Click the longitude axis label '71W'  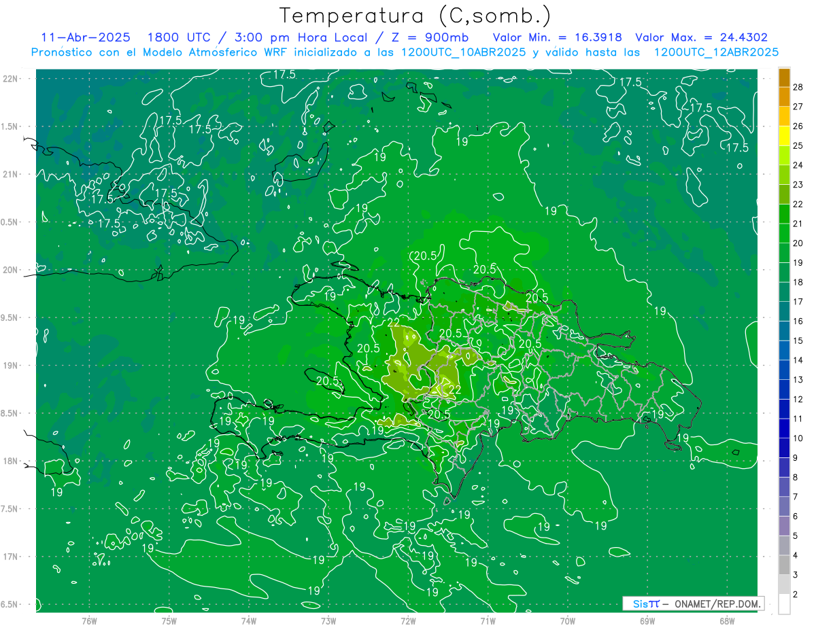point(488,621)
